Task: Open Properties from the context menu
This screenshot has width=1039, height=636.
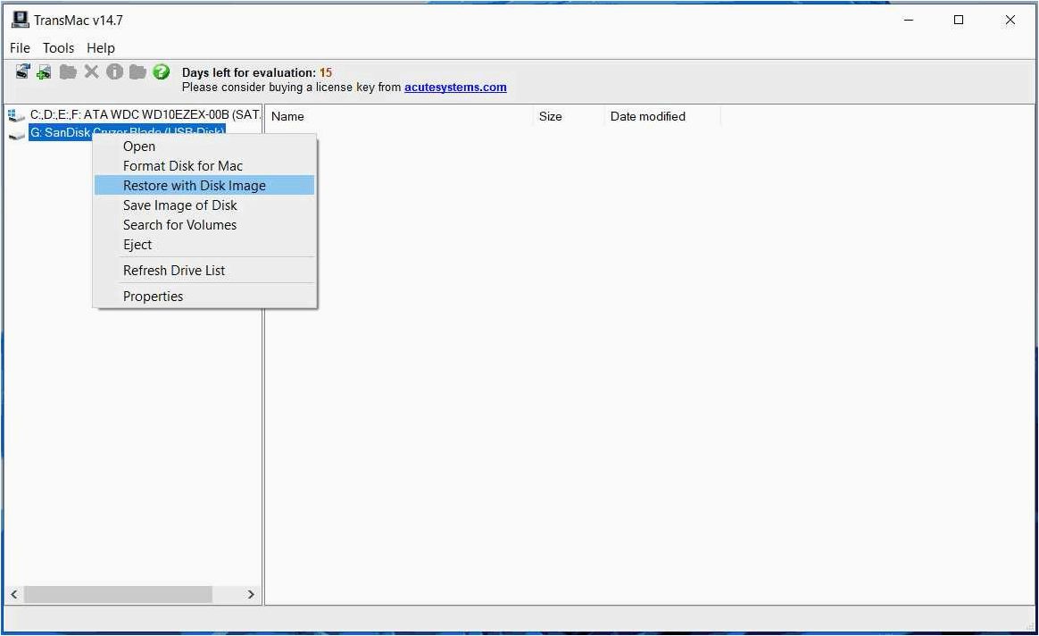Action: 204,297
